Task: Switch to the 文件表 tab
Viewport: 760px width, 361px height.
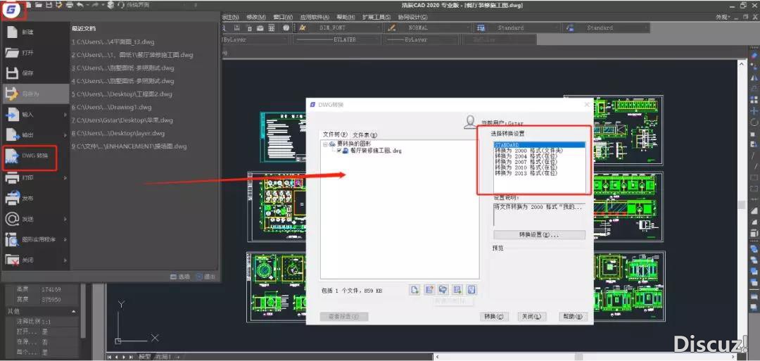Action: click(365, 134)
